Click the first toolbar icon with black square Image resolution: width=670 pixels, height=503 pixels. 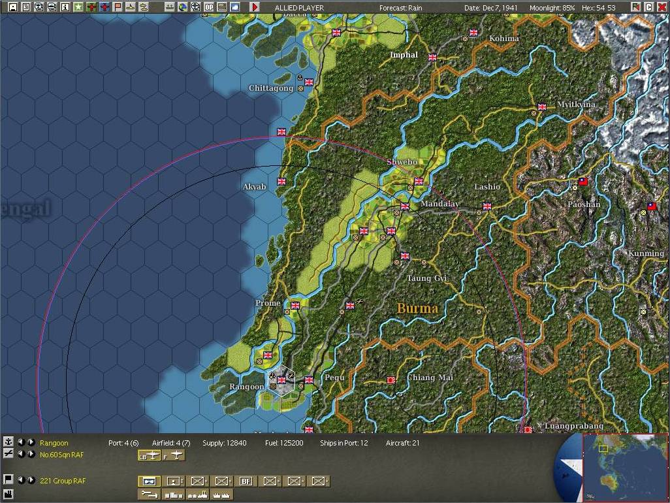[13, 7]
